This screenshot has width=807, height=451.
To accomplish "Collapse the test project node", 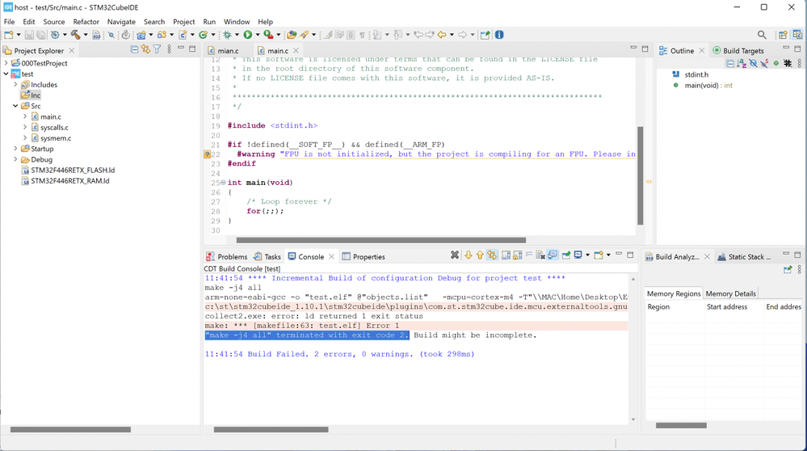I will click(6, 74).
